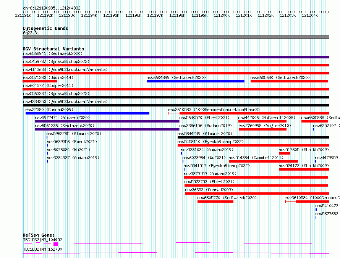Click the 121192k ruler tick label
The image size is (340, 258).
point(45,15)
